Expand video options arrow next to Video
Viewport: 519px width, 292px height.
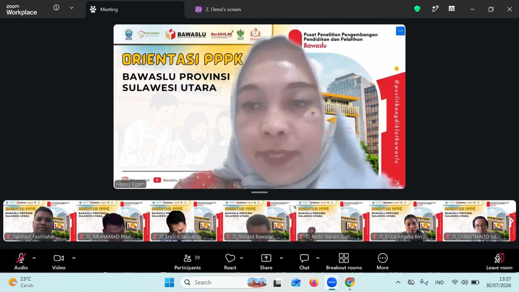[x=74, y=258]
